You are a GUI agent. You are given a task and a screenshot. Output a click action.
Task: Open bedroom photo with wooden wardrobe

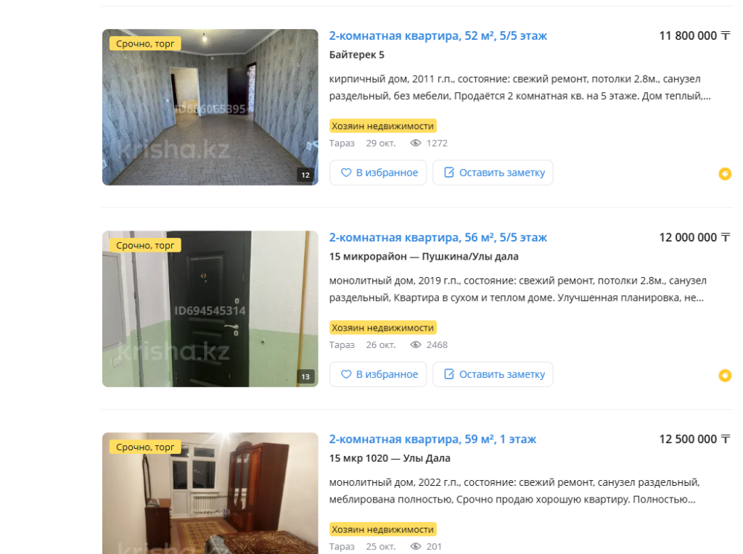coord(210,493)
